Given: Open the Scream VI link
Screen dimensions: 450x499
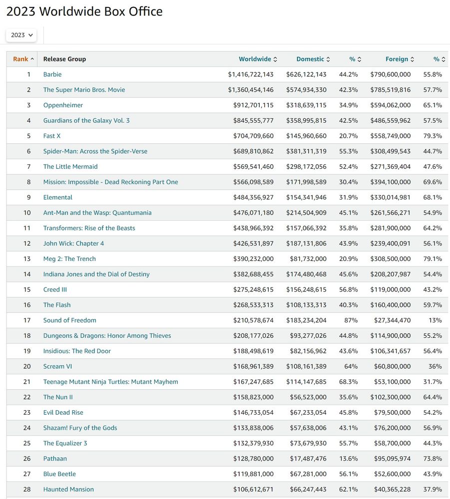Looking at the screenshot, I should click(x=57, y=367).
